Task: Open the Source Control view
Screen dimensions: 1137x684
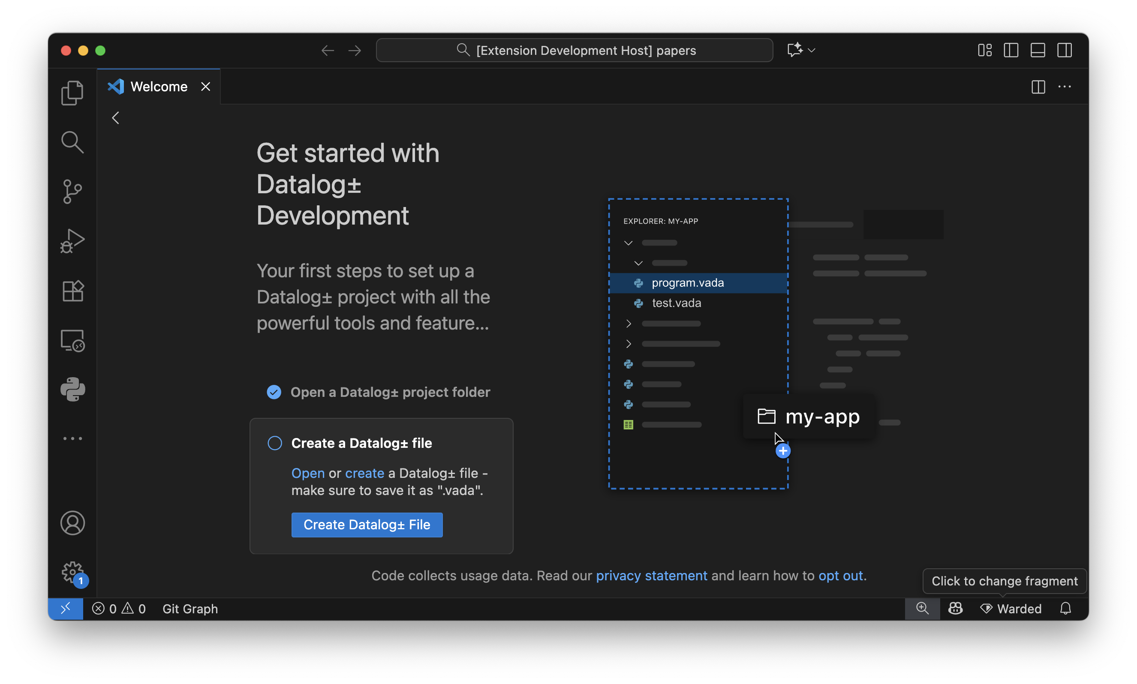Action: [x=72, y=191]
